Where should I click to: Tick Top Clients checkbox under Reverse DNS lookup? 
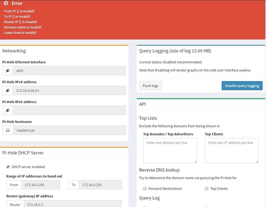click(x=206, y=188)
